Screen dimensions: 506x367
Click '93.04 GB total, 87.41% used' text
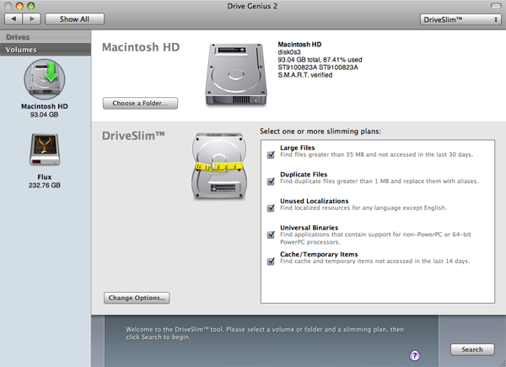click(320, 60)
